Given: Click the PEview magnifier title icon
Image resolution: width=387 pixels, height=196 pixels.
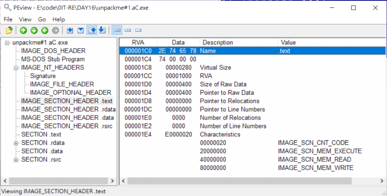Looking at the screenshot, I should 8,8.
